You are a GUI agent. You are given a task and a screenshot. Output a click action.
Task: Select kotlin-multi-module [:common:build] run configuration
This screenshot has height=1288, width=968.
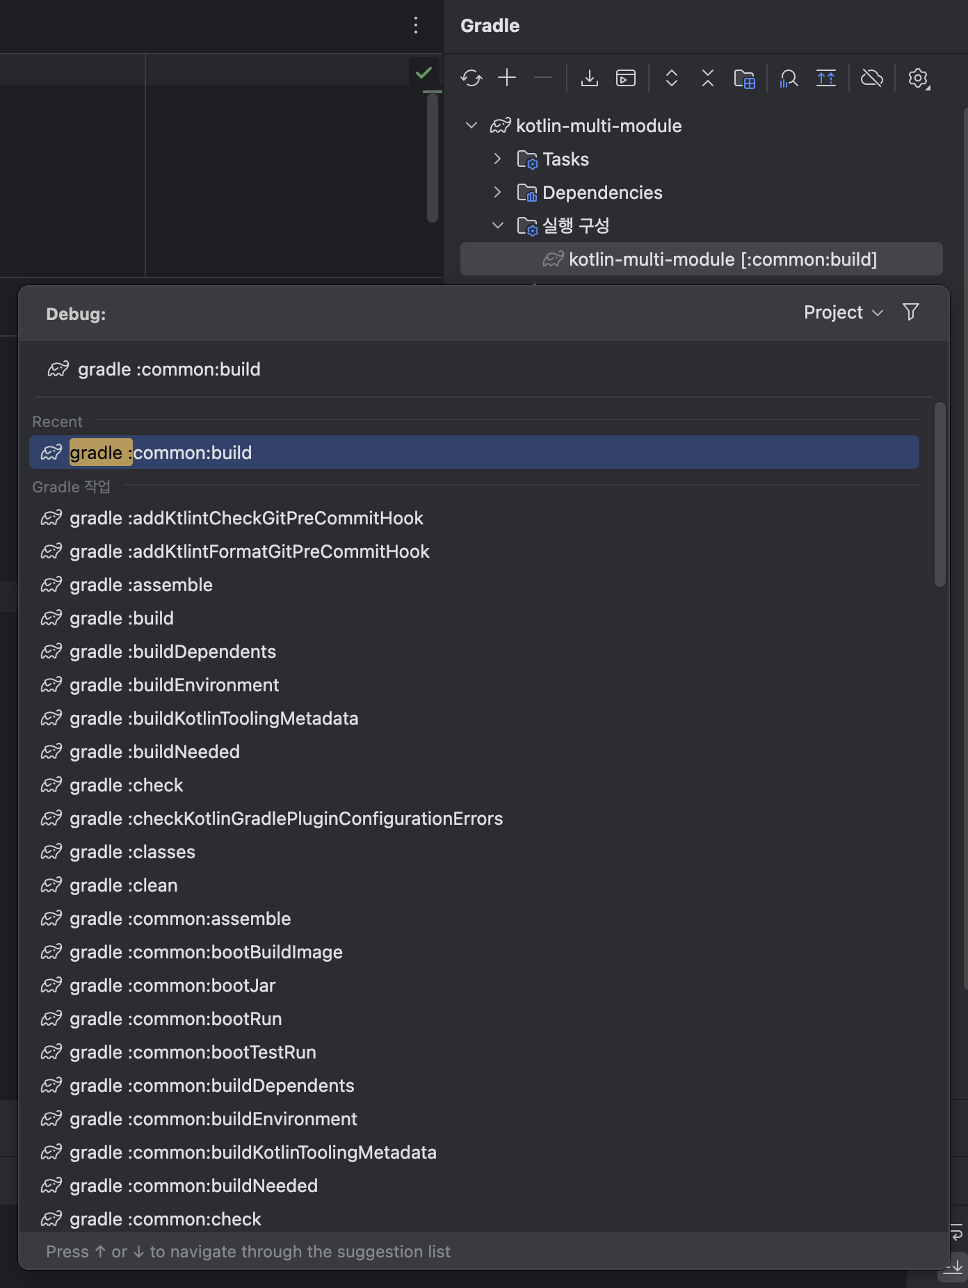pyautogui.click(x=702, y=259)
